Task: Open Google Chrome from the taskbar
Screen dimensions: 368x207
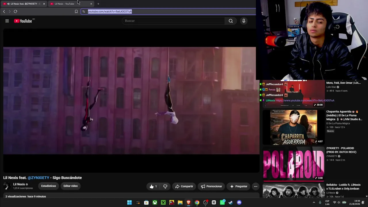Action: 197,202
